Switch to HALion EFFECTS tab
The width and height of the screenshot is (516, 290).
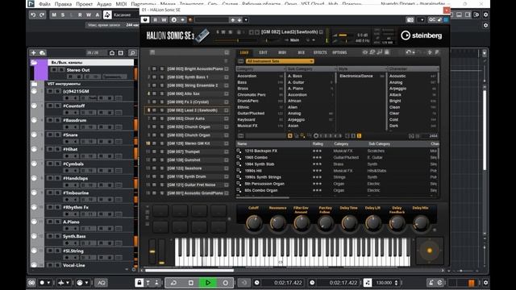click(320, 52)
